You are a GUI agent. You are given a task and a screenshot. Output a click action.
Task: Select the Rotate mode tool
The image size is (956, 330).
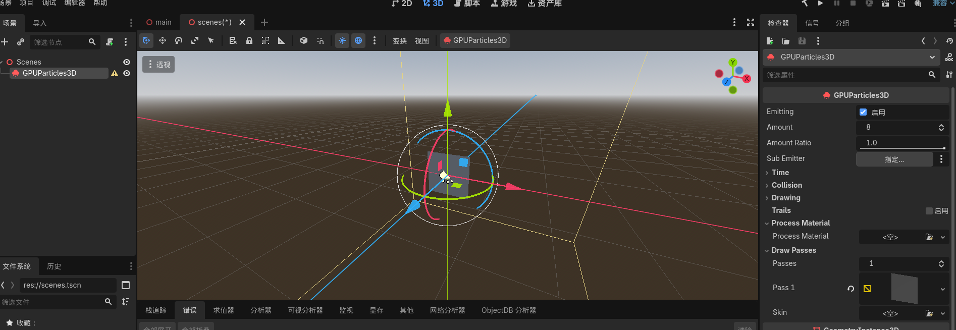[179, 40]
